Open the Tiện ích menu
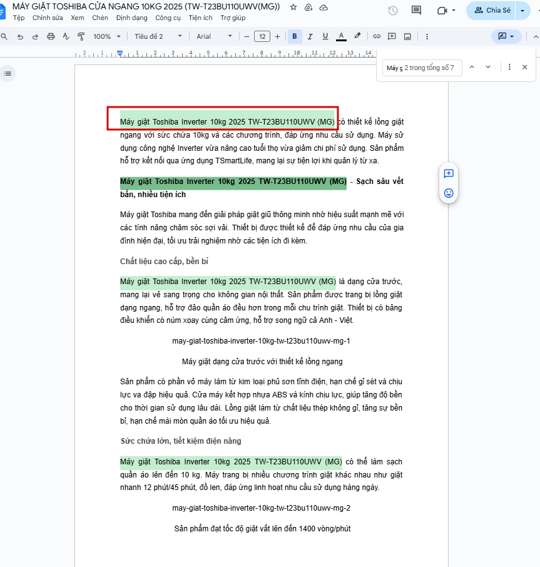The width and height of the screenshot is (540, 567). [x=201, y=18]
